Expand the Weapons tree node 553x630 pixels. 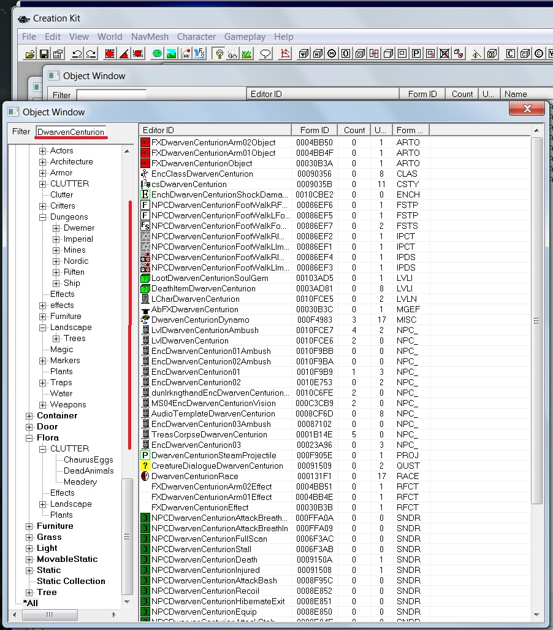pos(42,405)
